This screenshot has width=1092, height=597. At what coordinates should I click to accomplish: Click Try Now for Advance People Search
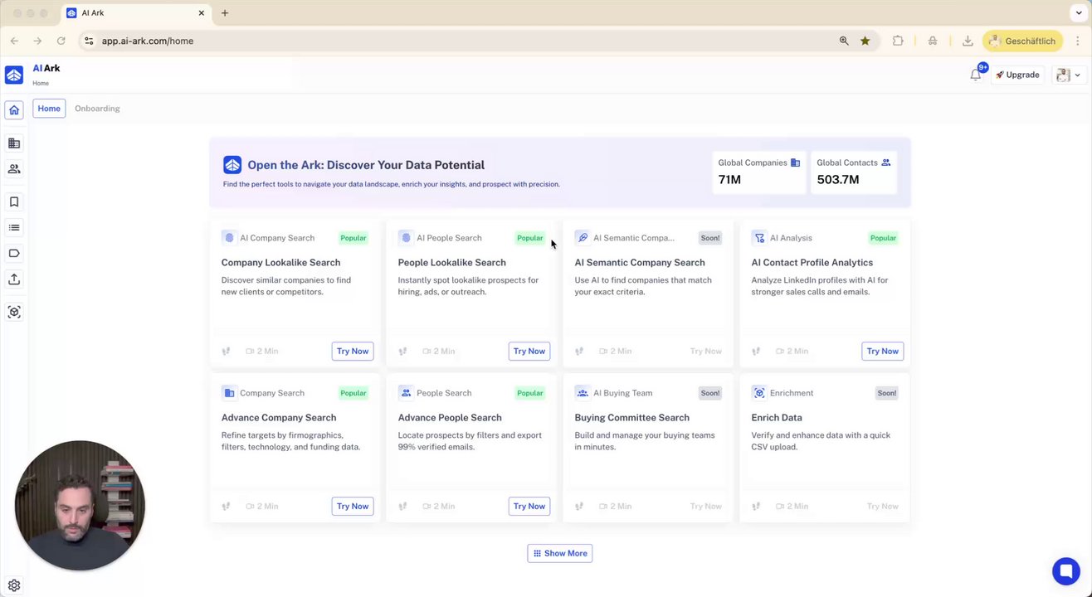tap(529, 507)
